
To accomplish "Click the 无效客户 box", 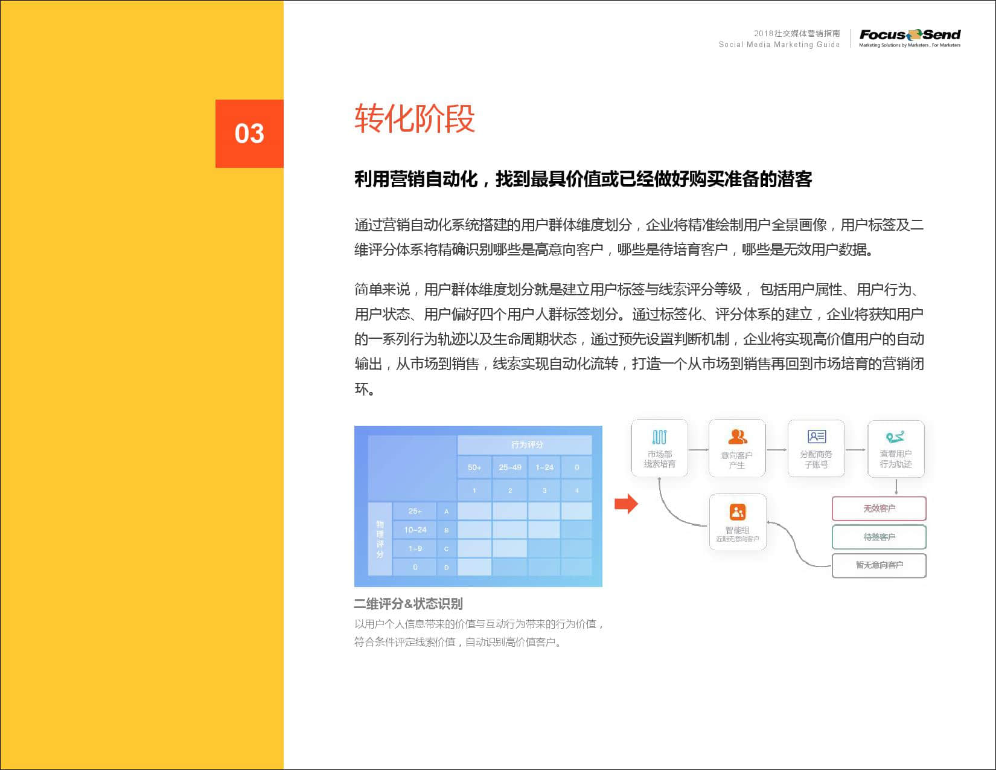I will [879, 509].
